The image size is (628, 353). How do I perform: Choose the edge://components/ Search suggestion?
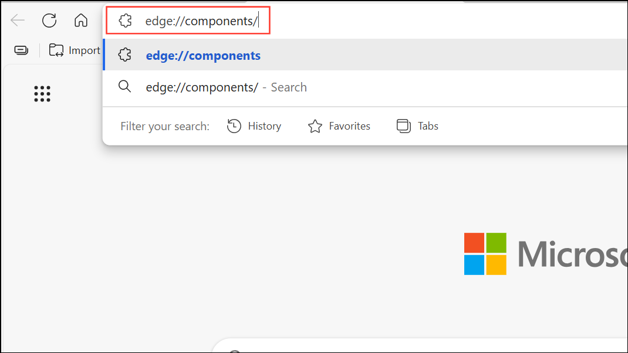tap(226, 87)
